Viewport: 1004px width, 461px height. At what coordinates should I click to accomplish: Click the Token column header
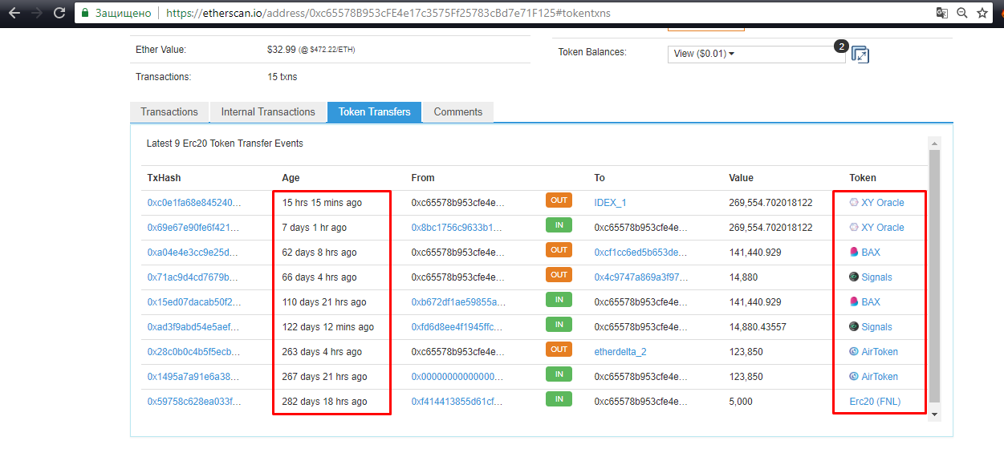[x=863, y=178]
